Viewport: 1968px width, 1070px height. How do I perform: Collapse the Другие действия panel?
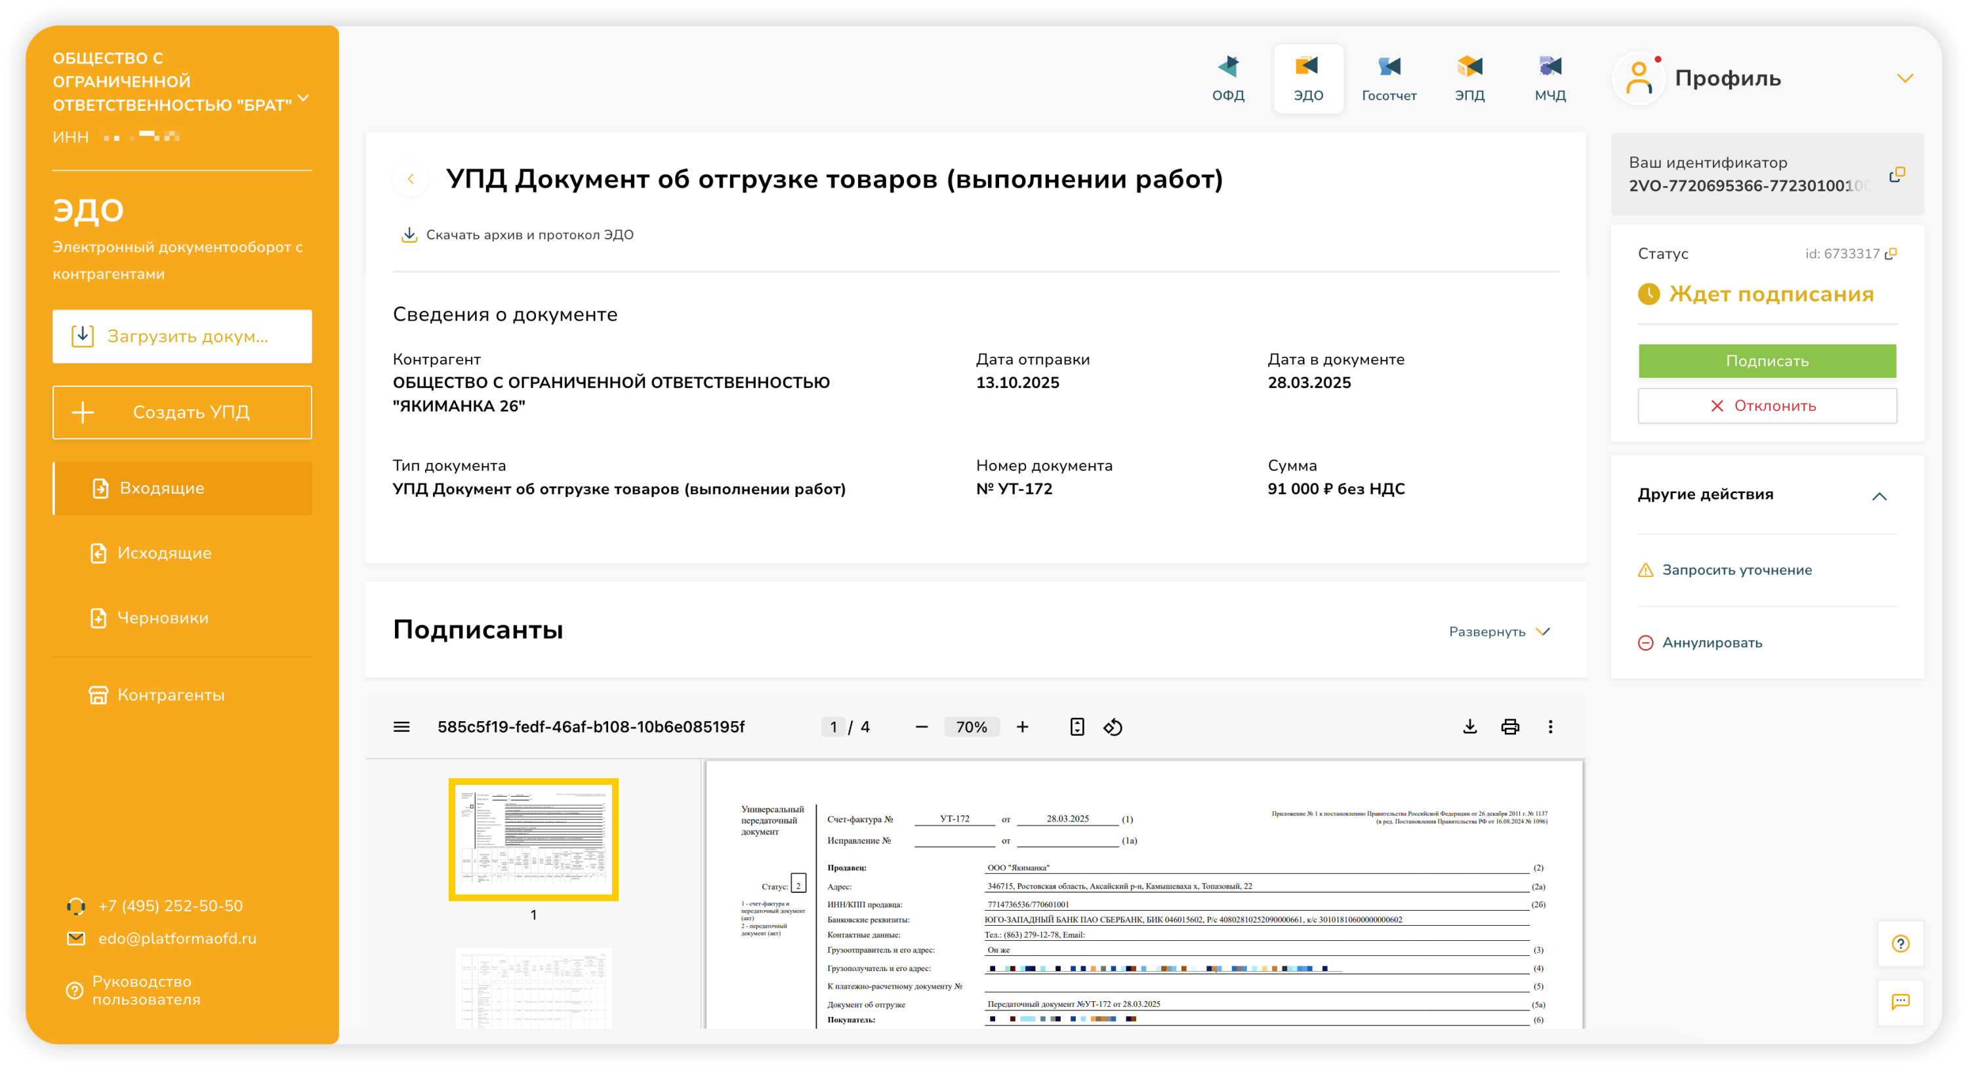(1879, 496)
